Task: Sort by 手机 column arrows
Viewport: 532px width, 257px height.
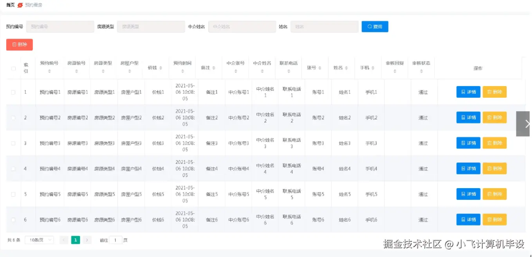Action: point(373,68)
